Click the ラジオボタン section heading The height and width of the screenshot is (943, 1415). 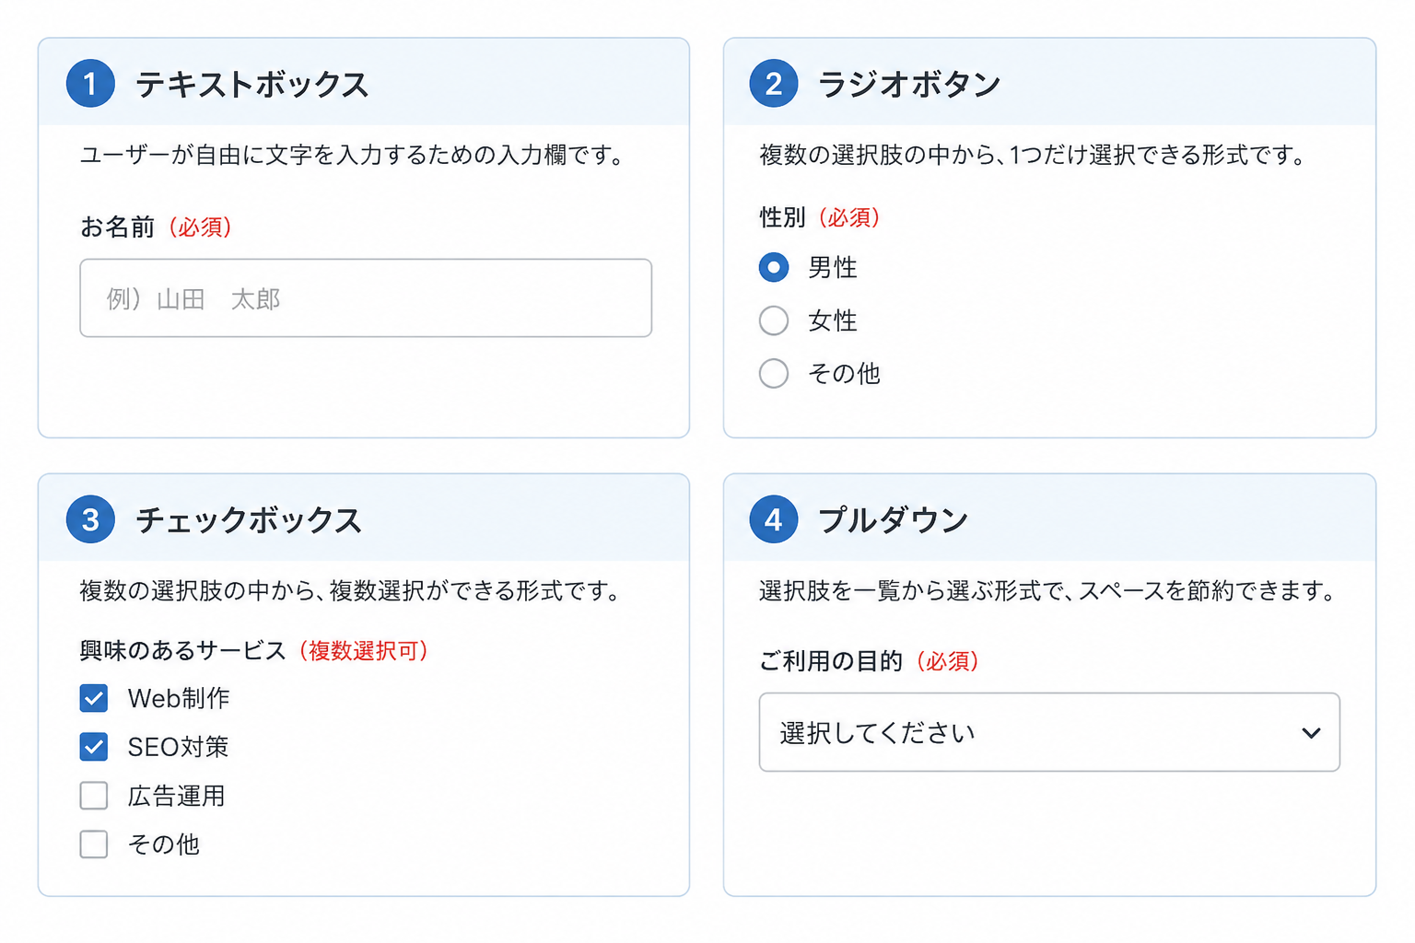tap(909, 85)
